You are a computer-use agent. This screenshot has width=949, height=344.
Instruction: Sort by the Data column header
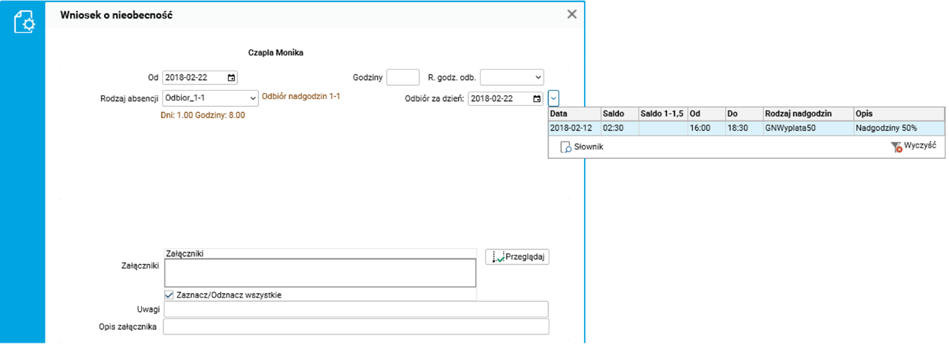(574, 114)
